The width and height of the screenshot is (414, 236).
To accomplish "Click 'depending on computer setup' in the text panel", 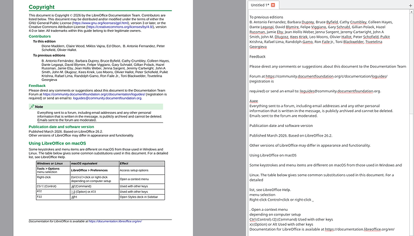I will [x=275, y=214].
